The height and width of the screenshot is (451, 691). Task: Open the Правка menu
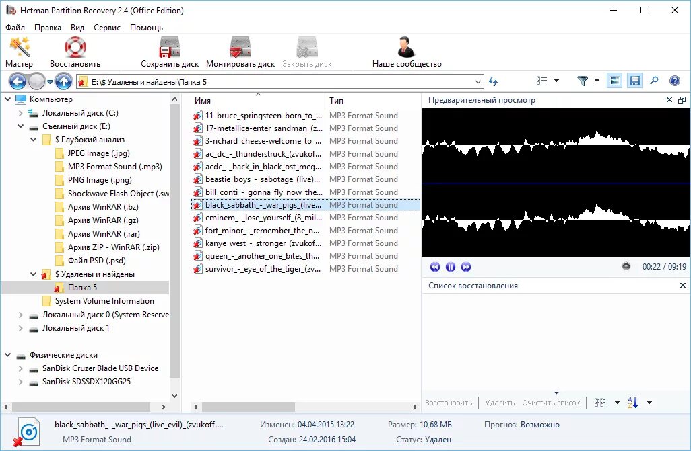[x=48, y=28]
